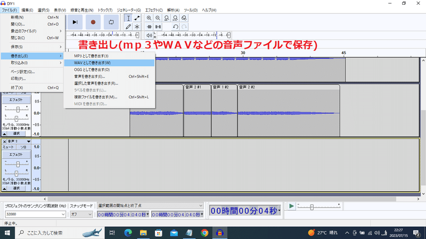Screen dimensions: 426x239
Task: Click the Silence audio selection icon
Action: (158, 27)
